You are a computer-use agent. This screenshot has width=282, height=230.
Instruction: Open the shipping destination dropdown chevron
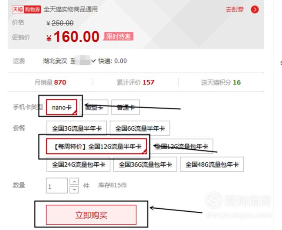click(93, 61)
